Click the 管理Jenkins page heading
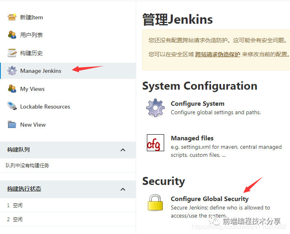This screenshot has height=234, width=290. coord(178,19)
